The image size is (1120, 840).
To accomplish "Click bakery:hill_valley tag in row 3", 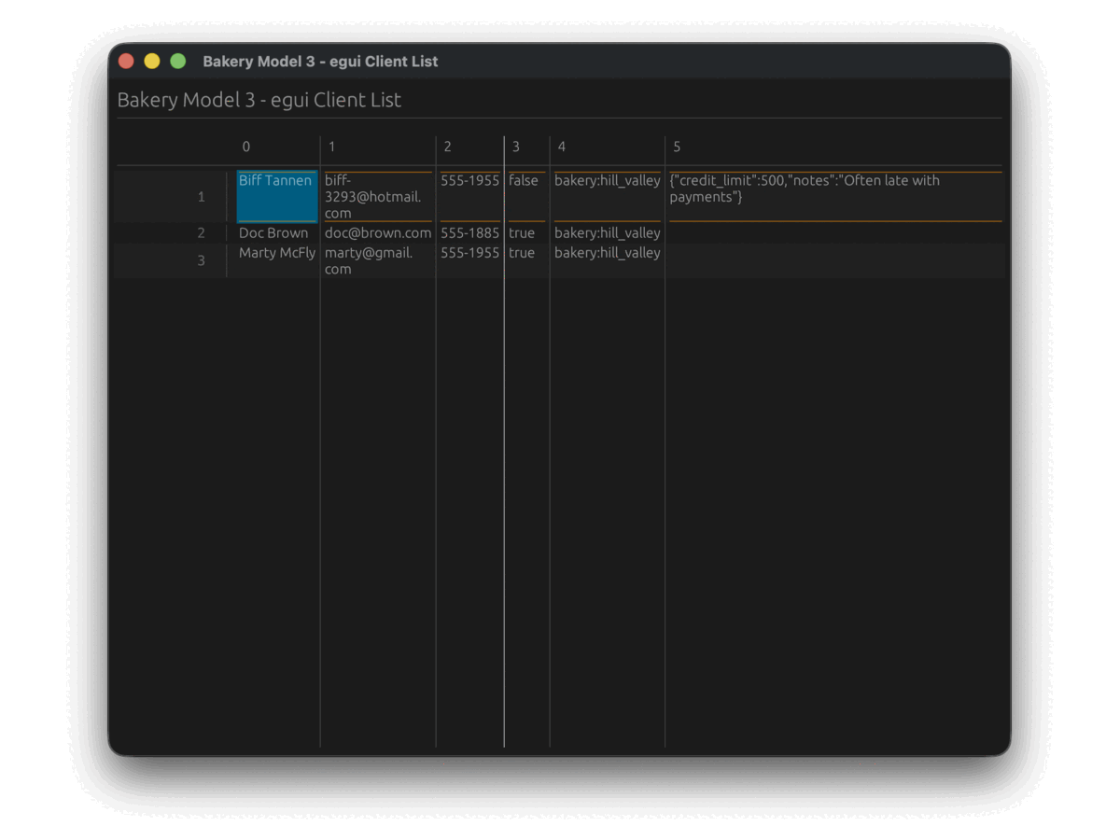I will pos(607,253).
